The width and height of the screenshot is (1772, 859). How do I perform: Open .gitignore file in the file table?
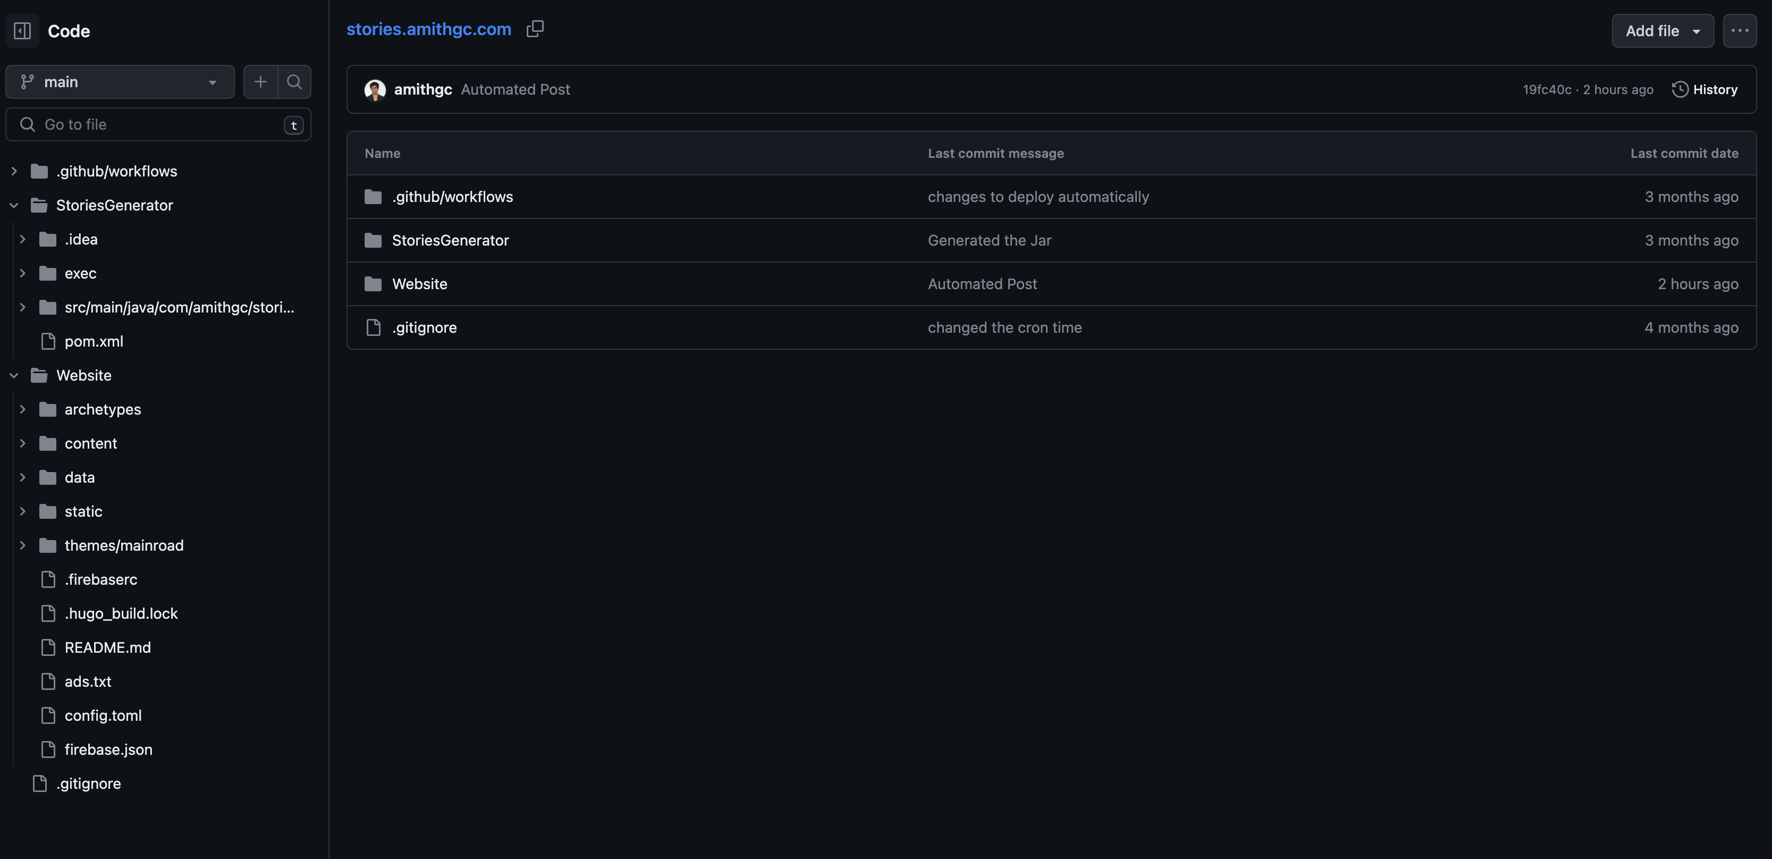pos(425,328)
